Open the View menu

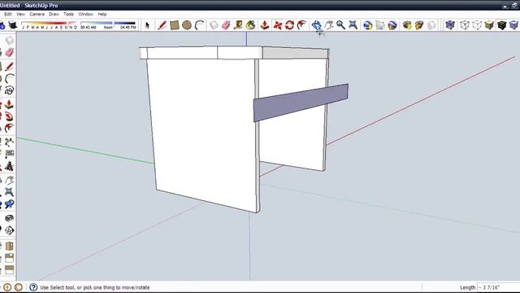[20, 15]
